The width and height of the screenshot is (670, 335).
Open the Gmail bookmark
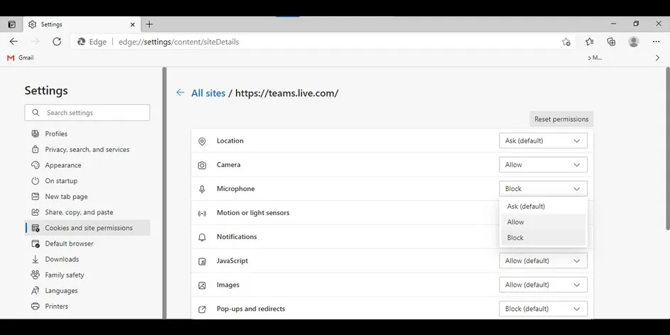[20, 57]
